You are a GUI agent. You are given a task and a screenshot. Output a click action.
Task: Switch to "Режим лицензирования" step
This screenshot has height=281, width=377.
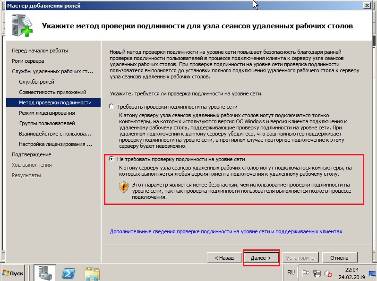pyautogui.click(x=47, y=113)
